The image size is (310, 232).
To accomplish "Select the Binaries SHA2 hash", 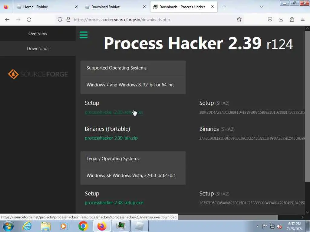I will tap(252, 138).
